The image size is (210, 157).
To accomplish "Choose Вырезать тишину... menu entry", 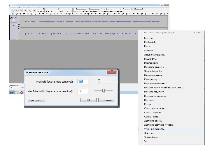I will click(171, 67).
